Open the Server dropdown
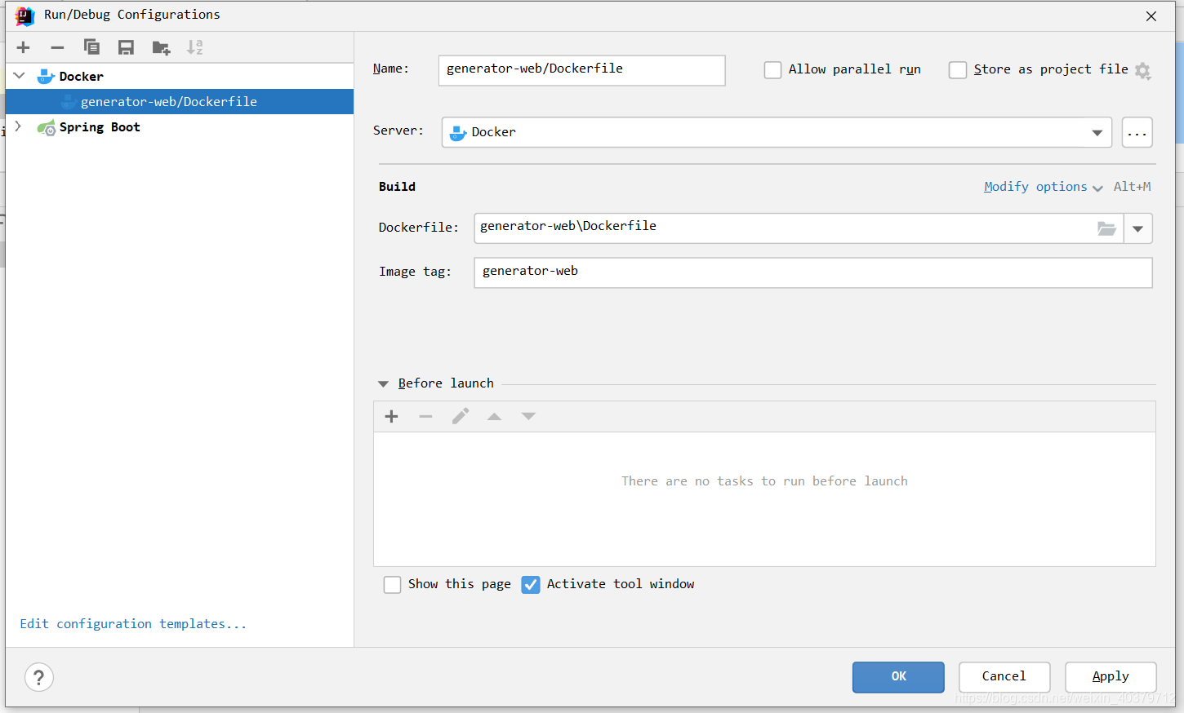 tap(1097, 133)
